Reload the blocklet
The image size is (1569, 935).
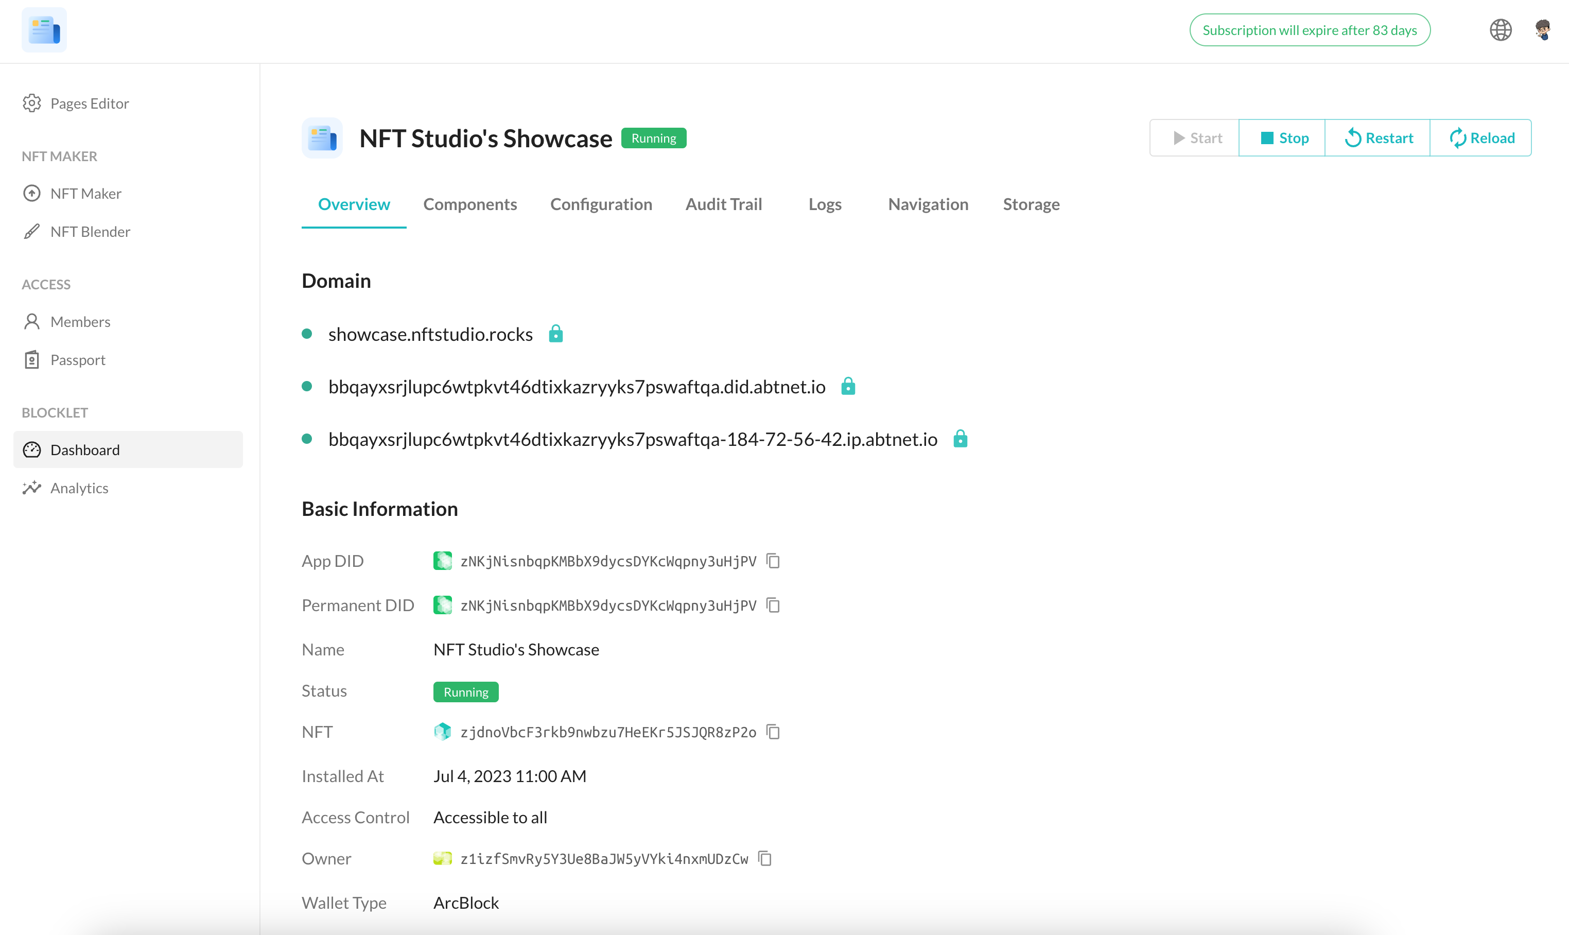click(1481, 138)
